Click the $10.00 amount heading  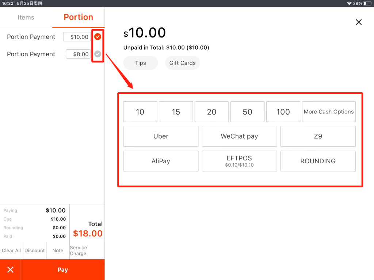point(145,32)
